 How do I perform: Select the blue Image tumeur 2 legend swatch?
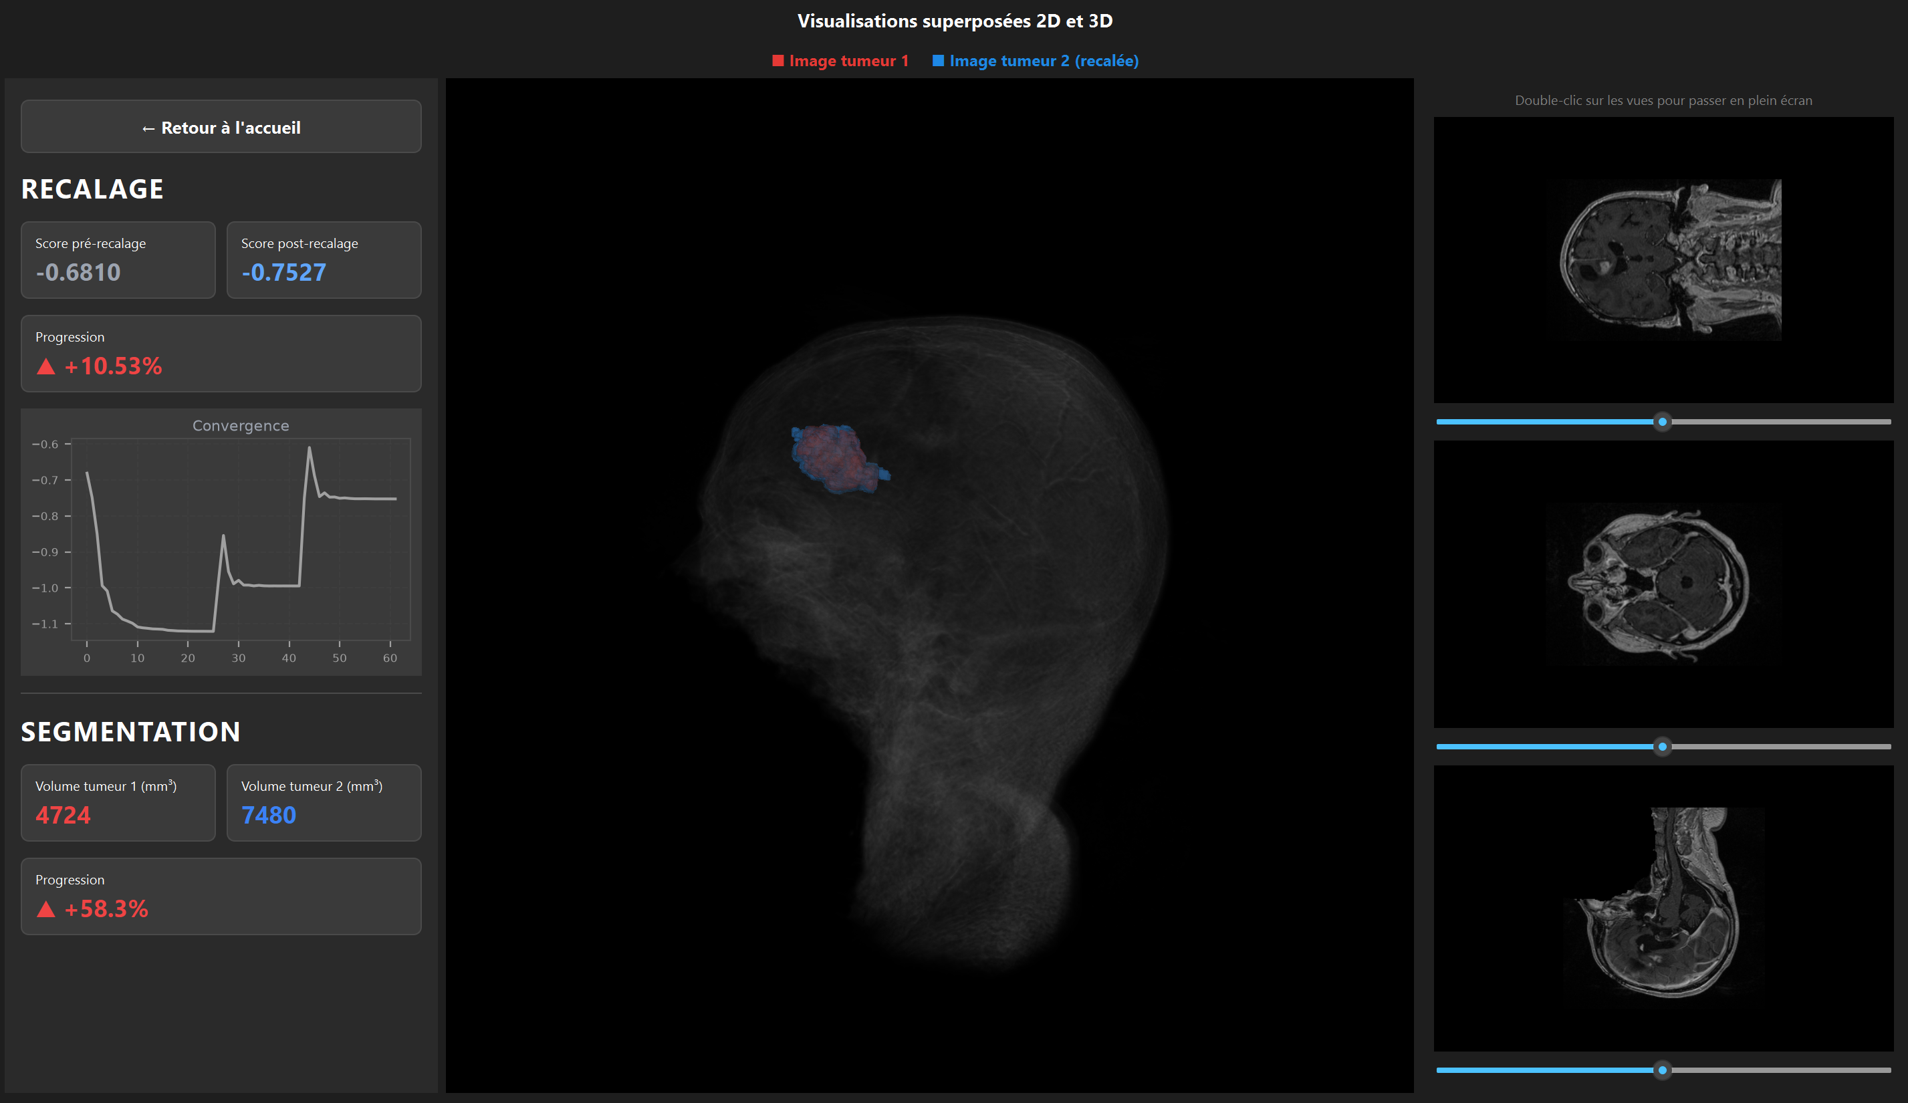[938, 61]
